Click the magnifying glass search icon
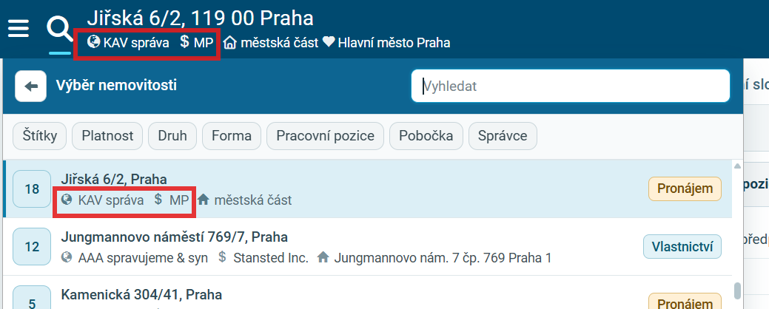The height and width of the screenshot is (309, 769). point(60,30)
